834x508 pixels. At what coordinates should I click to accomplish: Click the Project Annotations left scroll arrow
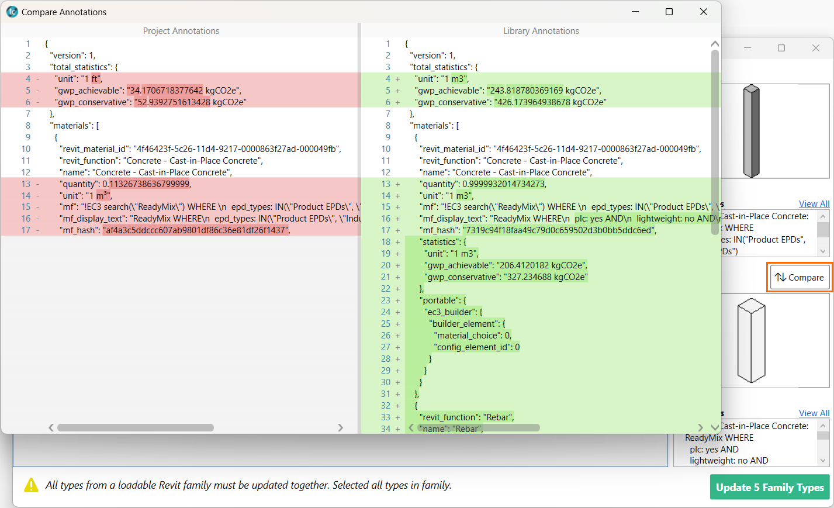pyautogui.click(x=51, y=427)
